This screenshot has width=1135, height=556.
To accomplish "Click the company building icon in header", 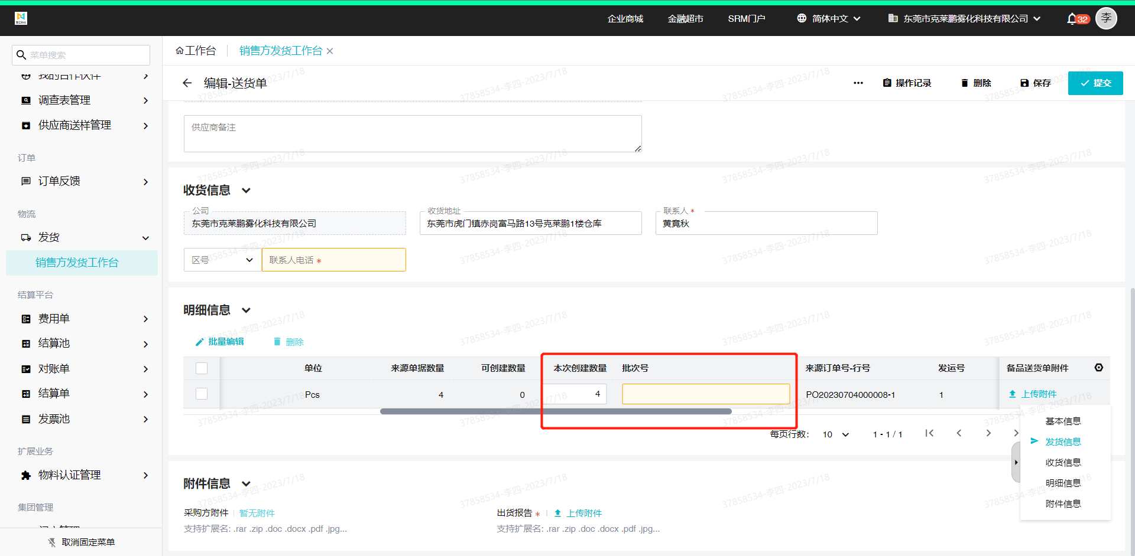I will pyautogui.click(x=893, y=18).
